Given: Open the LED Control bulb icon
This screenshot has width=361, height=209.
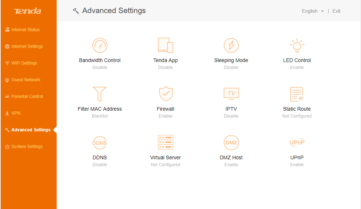Looking at the screenshot, I should tap(297, 45).
